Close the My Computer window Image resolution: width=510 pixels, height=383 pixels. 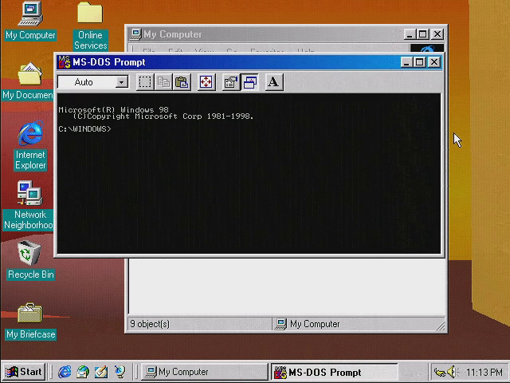(x=437, y=34)
